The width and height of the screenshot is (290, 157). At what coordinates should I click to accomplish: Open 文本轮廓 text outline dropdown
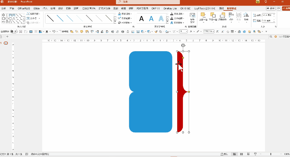(x=177, y=18)
